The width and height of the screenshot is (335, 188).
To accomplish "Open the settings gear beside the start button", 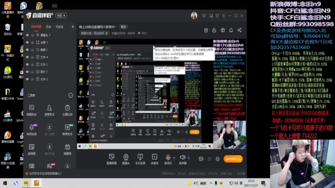I will pos(217,159).
